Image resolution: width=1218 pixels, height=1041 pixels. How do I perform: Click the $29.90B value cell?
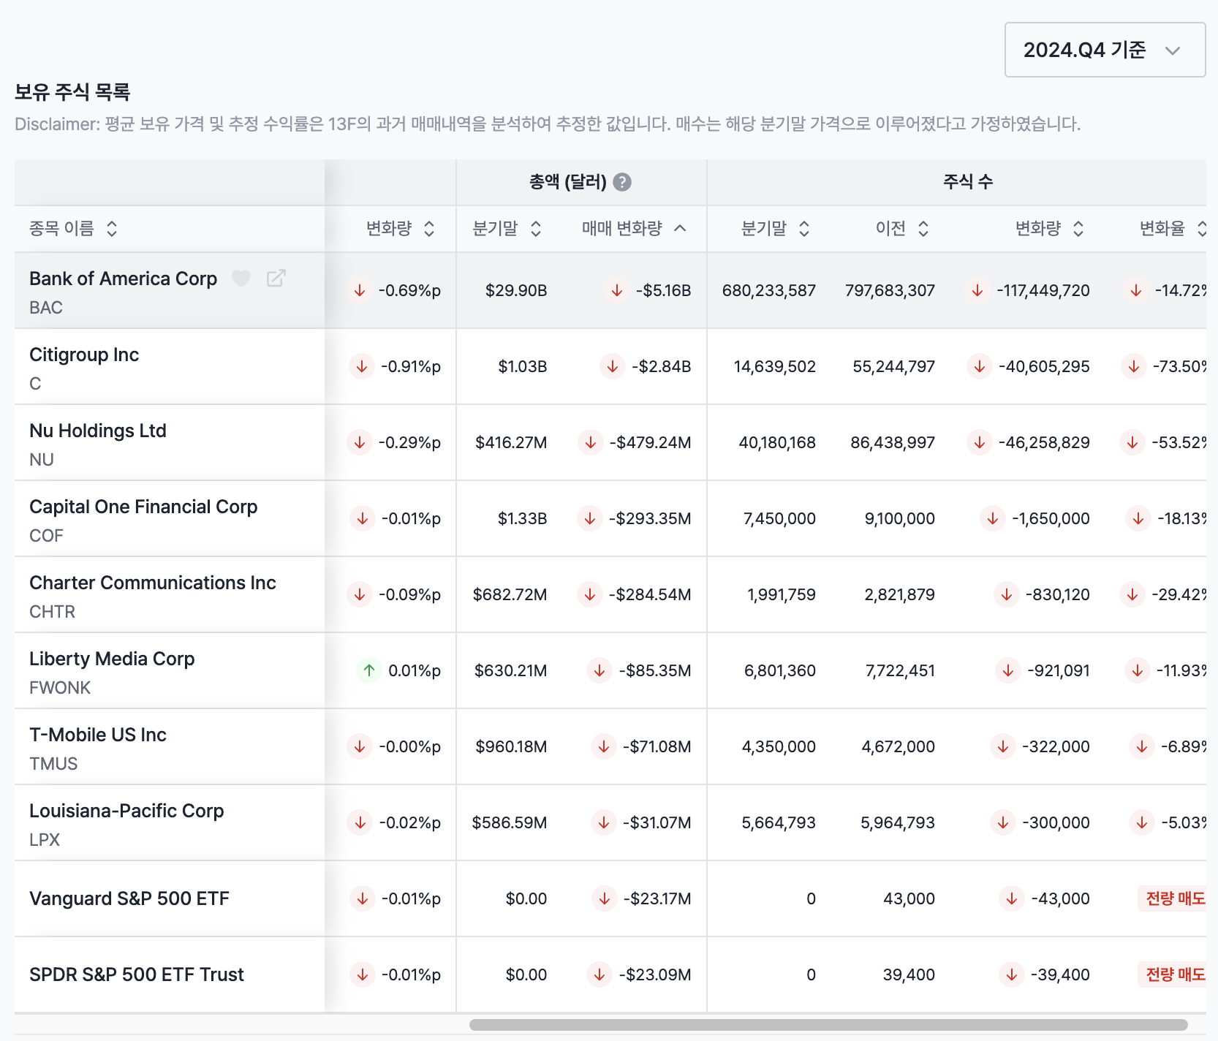tap(516, 290)
